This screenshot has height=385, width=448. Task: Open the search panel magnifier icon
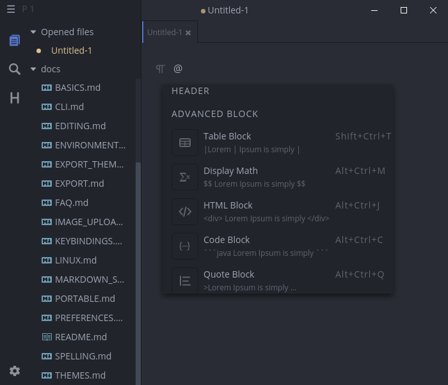[15, 69]
